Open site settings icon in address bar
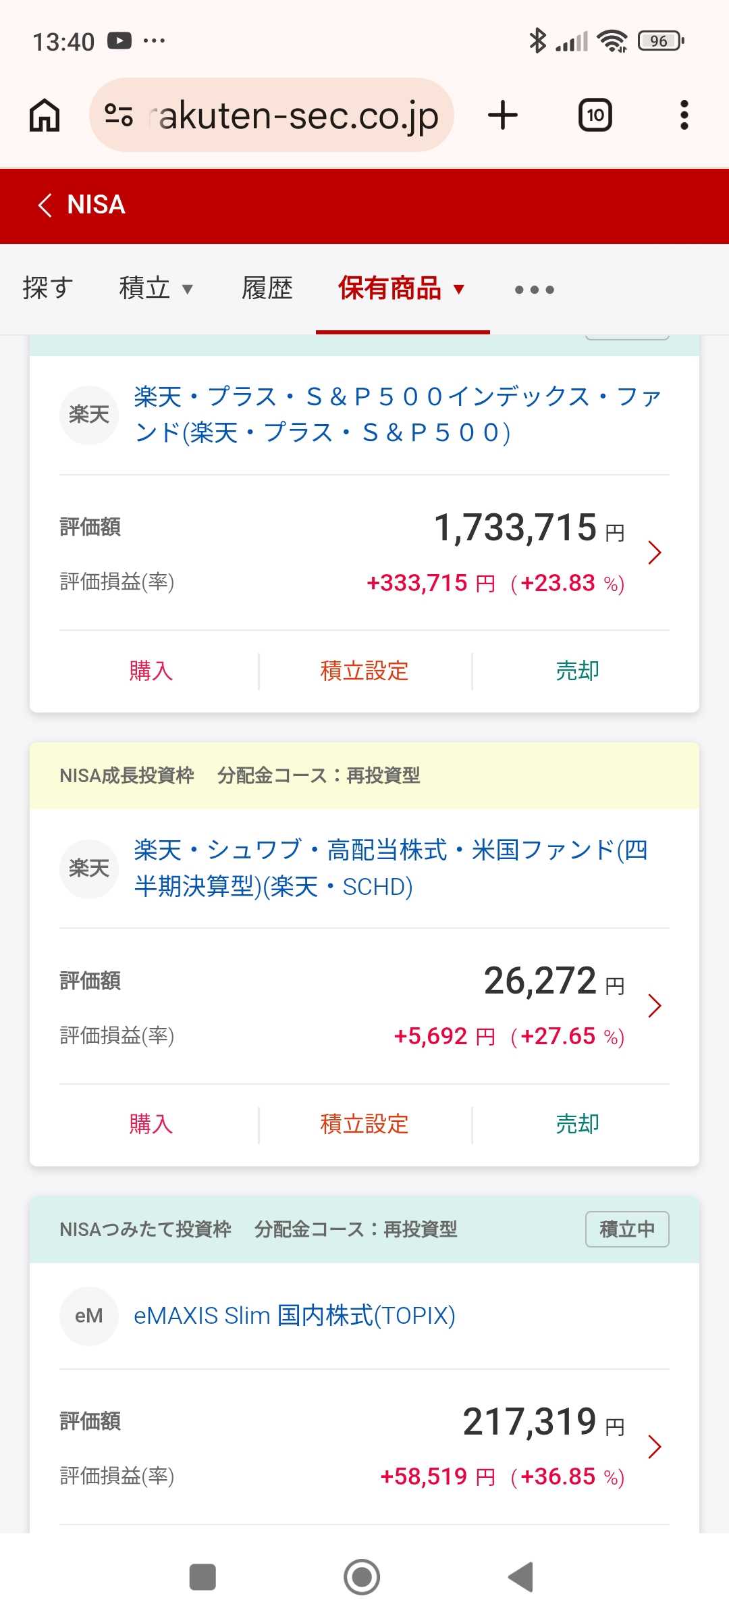 pos(119,115)
